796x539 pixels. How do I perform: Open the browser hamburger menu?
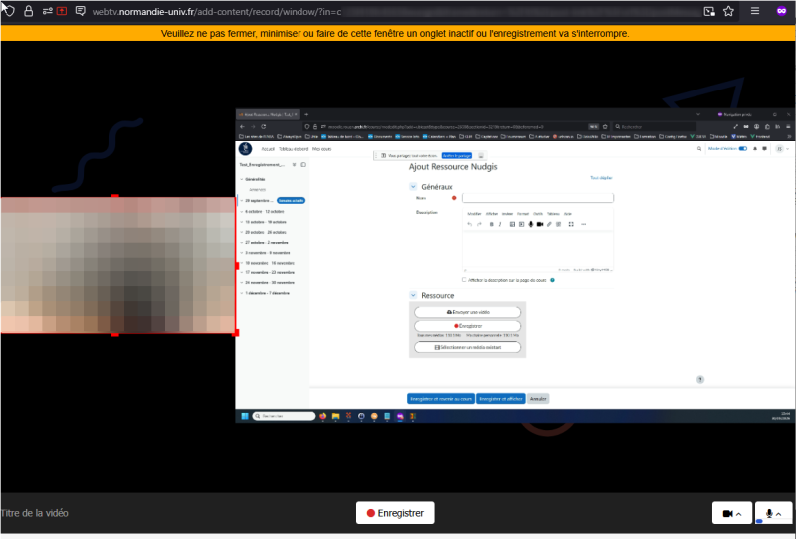[x=755, y=11]
